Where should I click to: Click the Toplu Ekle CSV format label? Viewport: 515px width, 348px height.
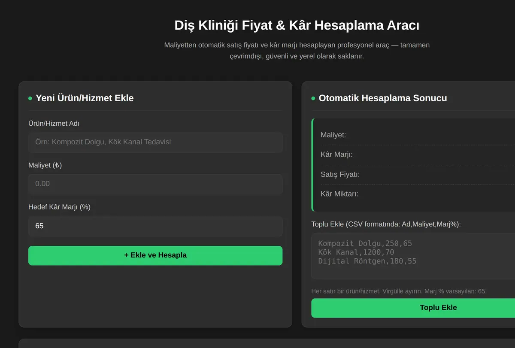coord(386,224)
